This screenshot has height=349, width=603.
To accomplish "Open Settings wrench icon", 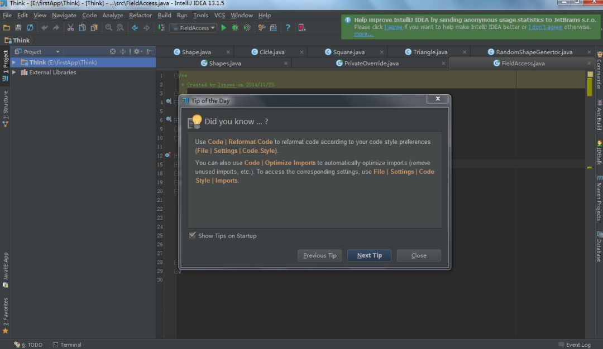I will [261, 28].
